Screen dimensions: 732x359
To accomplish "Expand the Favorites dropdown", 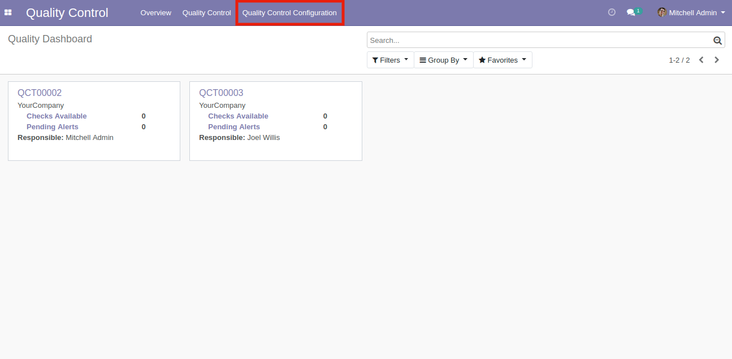I will 503,60.
